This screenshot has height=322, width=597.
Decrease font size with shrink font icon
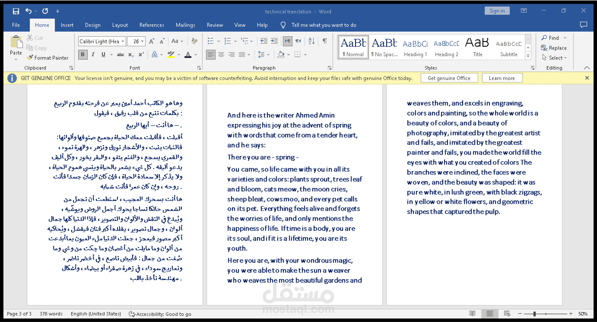[x=162, y=41]
